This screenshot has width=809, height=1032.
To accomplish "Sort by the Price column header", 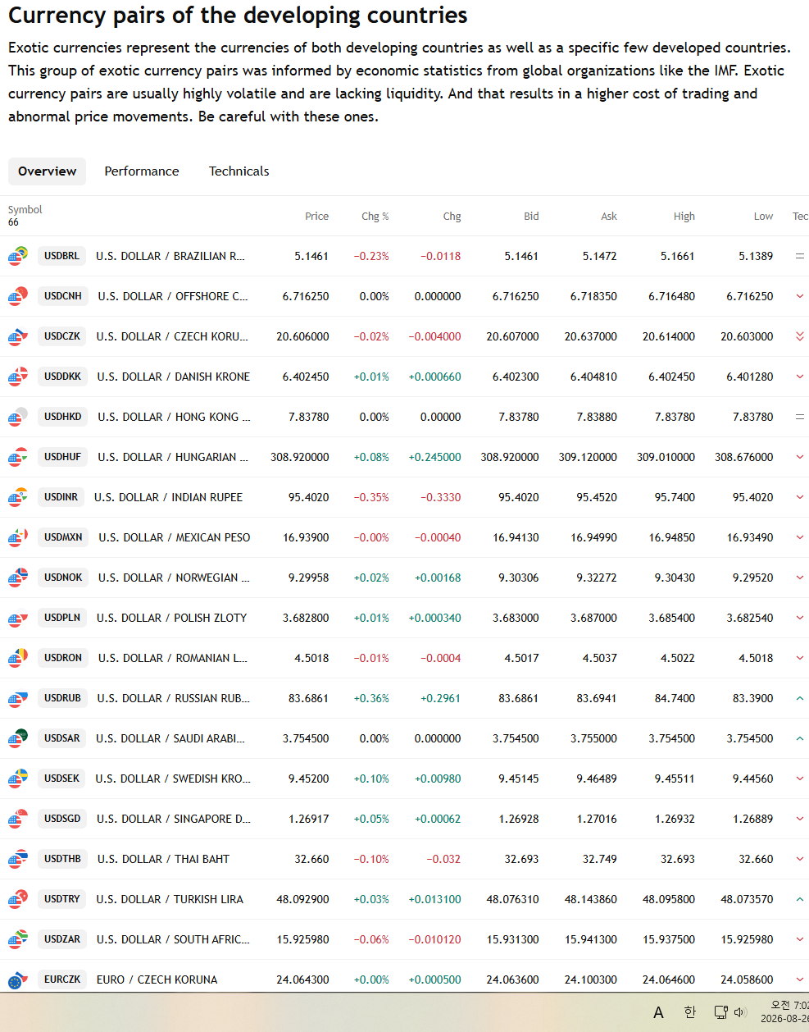I will (316, 217).
